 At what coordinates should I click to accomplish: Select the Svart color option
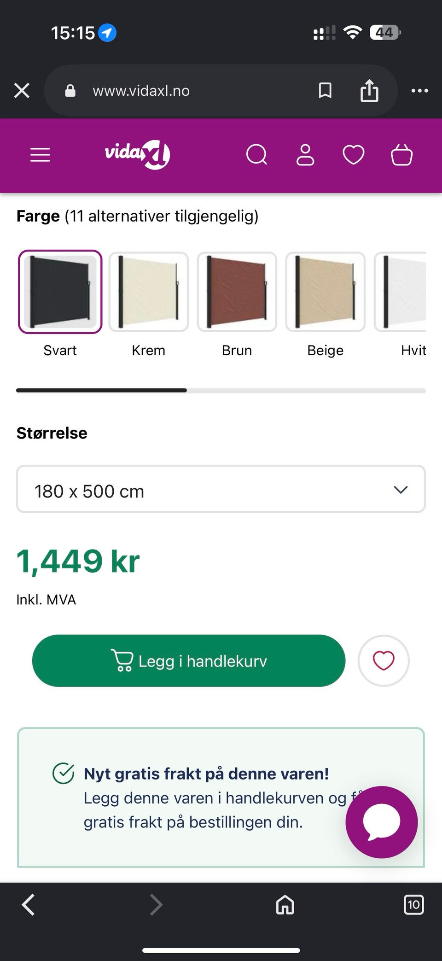[60, 292]
